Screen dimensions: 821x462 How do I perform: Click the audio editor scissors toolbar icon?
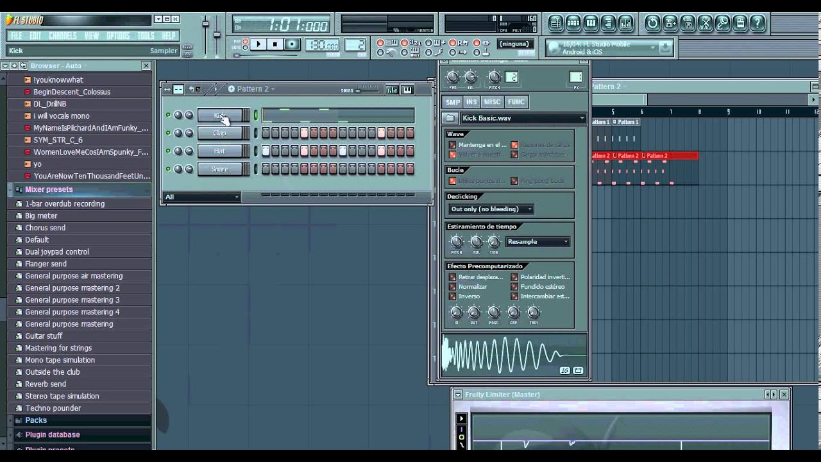705,24
